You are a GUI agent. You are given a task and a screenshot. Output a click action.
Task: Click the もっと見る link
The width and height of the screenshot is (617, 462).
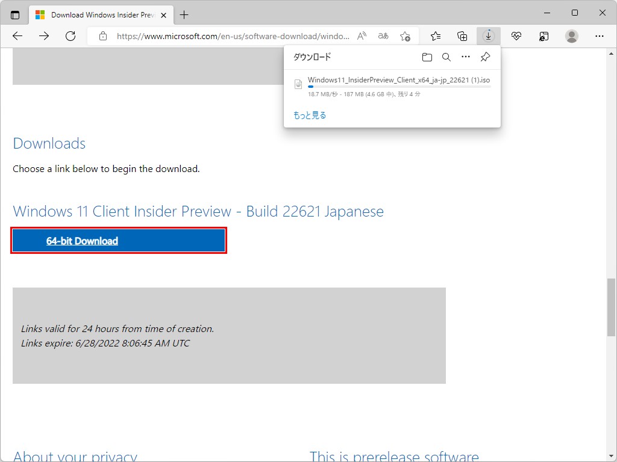click(x=310, y=115)
